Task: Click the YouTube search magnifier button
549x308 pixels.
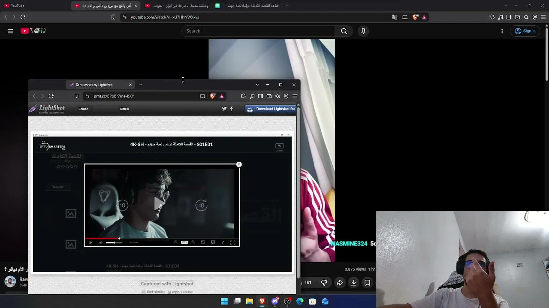Action: tap(344, 31)
